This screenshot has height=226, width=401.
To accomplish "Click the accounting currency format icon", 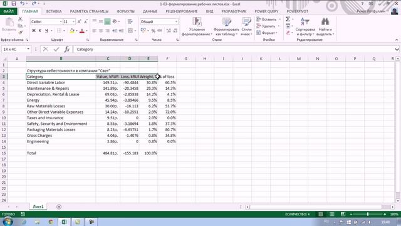I will [x=143, y=31].
